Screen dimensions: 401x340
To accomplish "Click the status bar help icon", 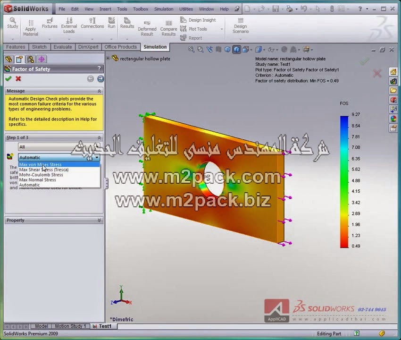I will 357,333.
